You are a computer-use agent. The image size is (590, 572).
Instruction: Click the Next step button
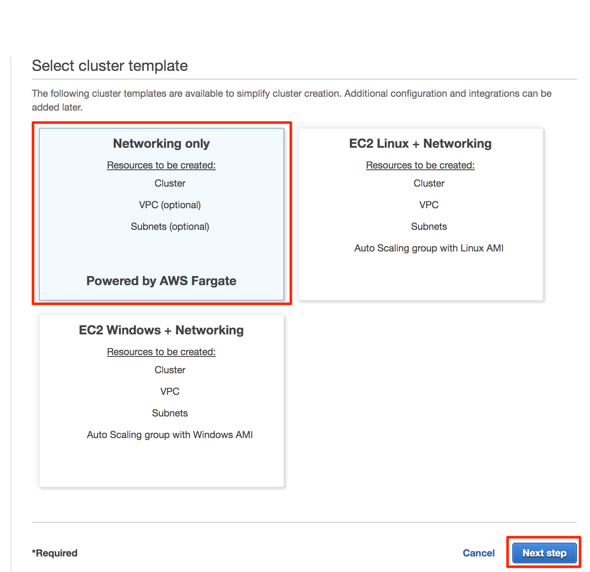[544, 553]
